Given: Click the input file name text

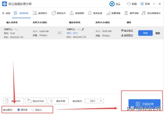Looking at the screenshot, I should click(11, 29).
